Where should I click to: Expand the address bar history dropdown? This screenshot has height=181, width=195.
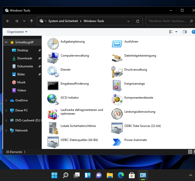(128, 21)
